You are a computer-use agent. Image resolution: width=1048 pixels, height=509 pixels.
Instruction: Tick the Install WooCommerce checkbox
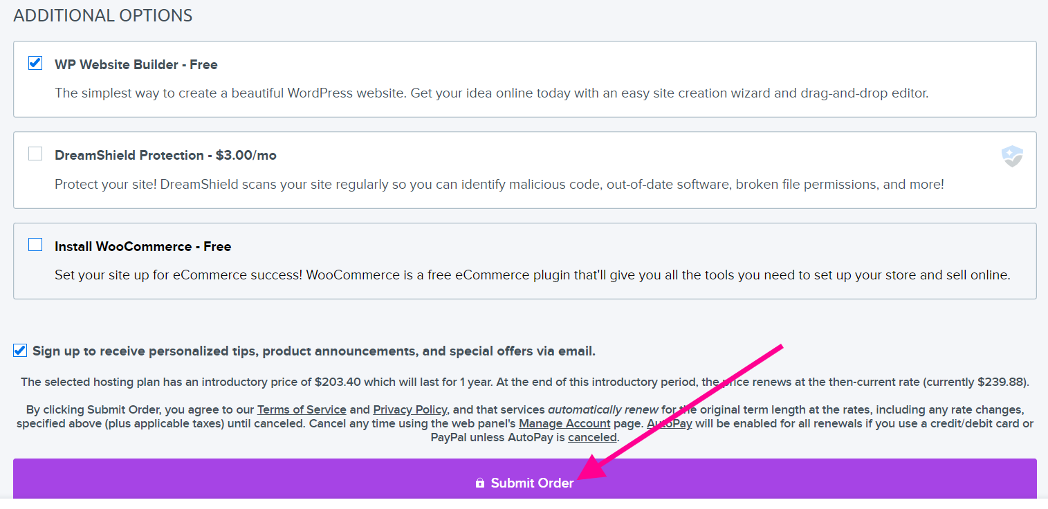(35, 245)
